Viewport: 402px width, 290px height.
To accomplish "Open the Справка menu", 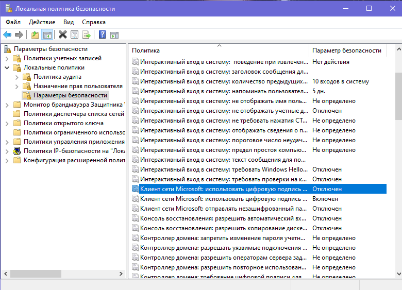I will coord(94,22).
